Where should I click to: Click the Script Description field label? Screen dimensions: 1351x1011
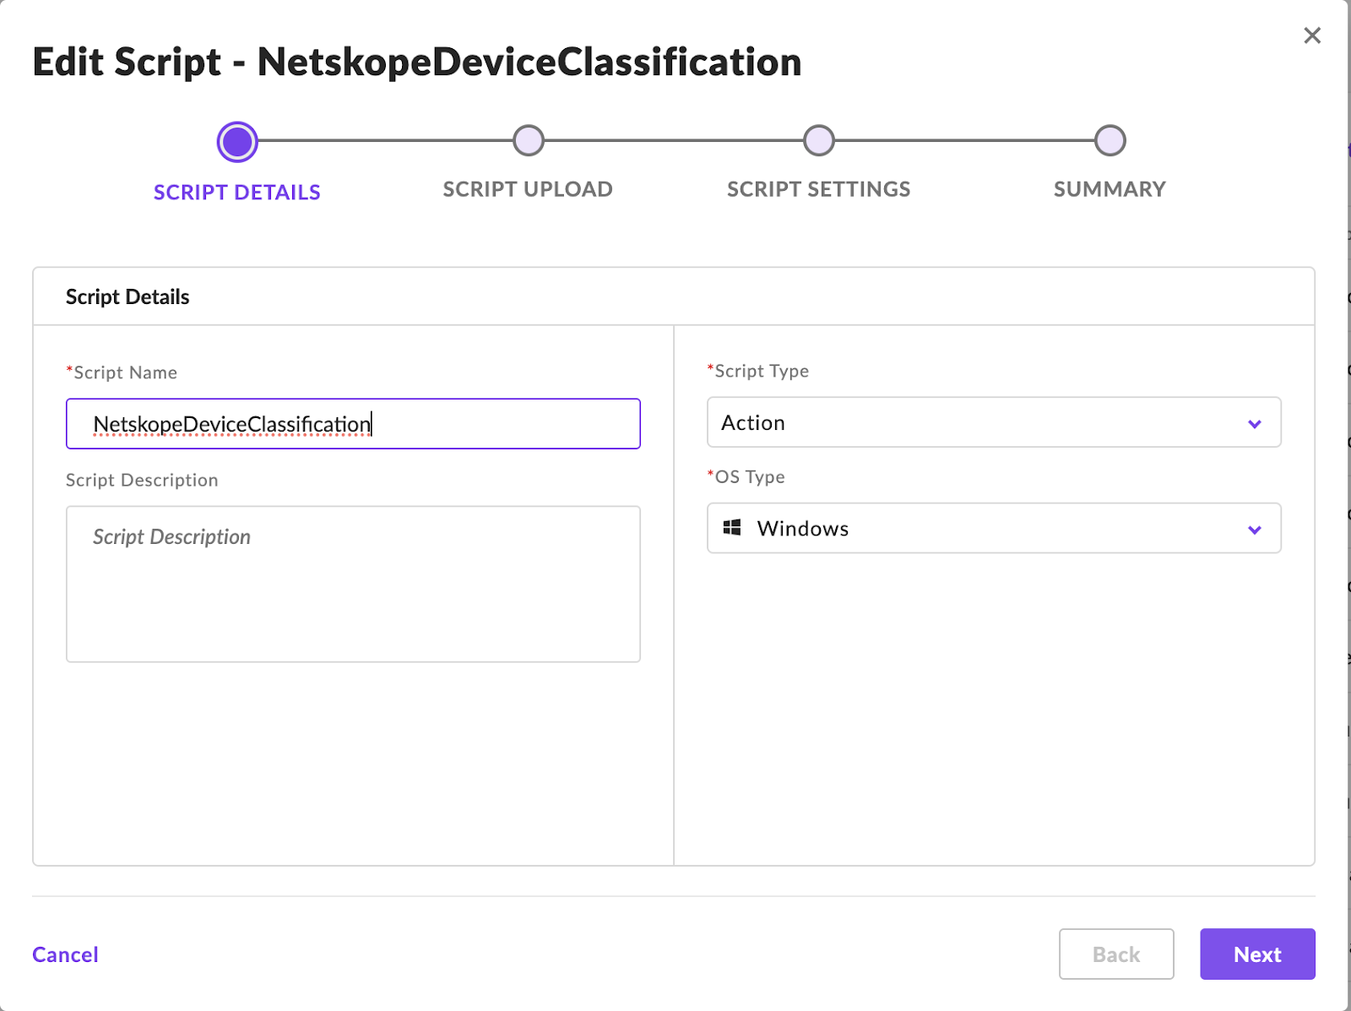[x=142, y=480]
